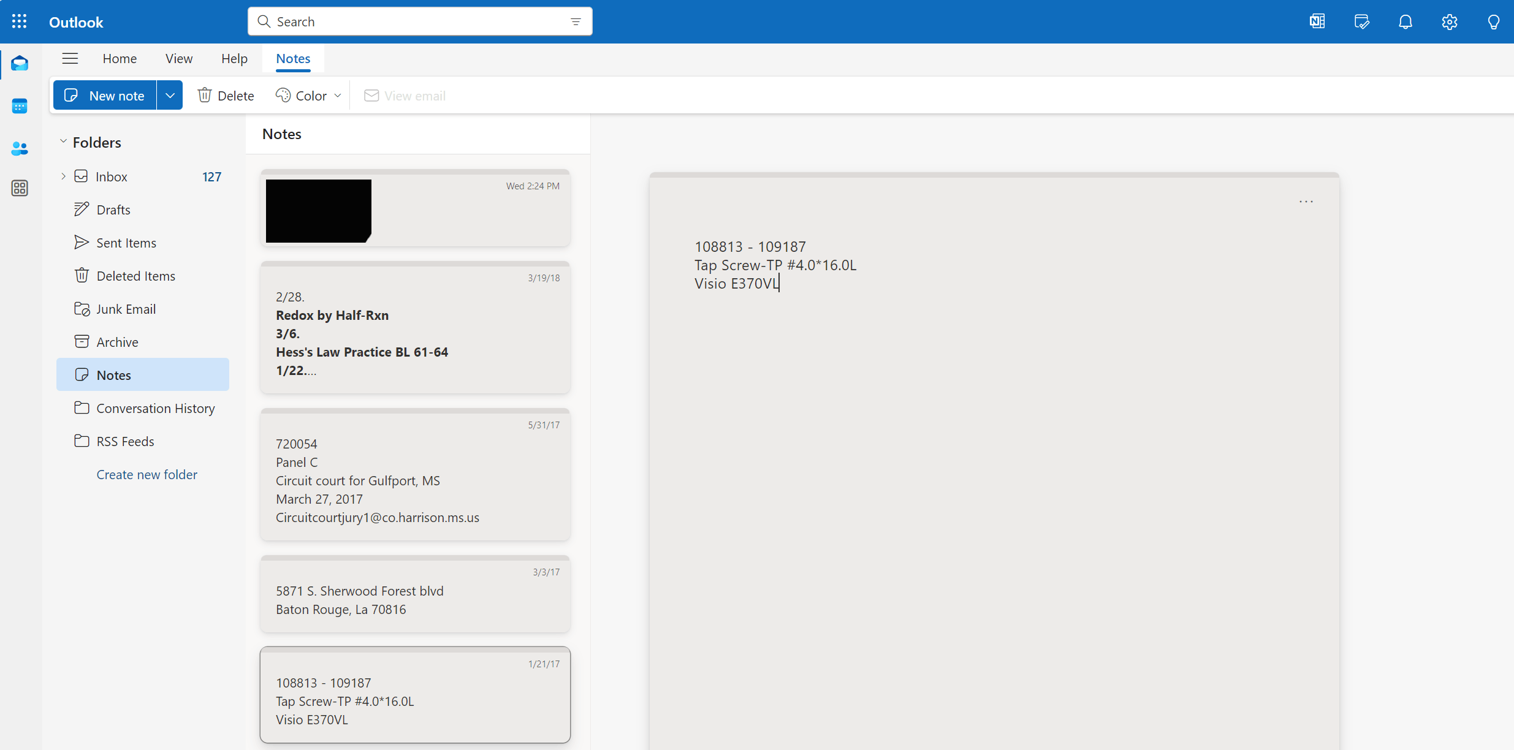Click the Outlook brand title
This screenshot has height=750, width=1514.
(76, 22)
